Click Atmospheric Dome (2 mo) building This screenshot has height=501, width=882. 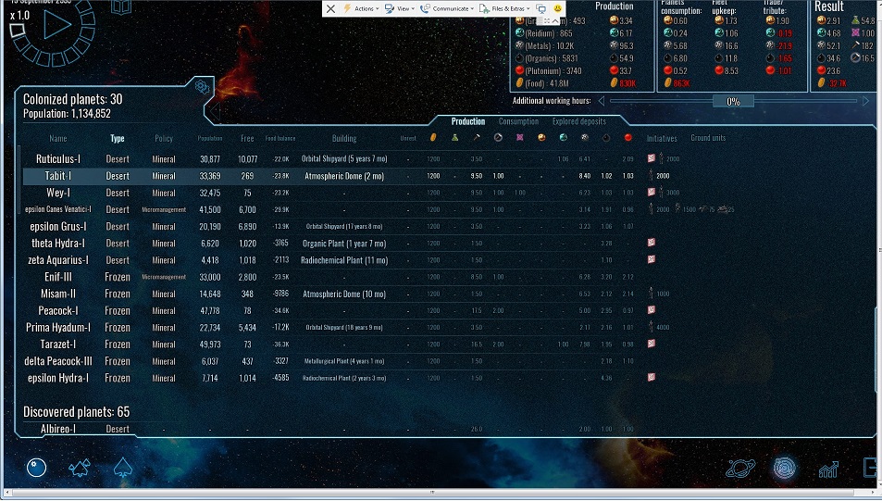tap(344, 176)
